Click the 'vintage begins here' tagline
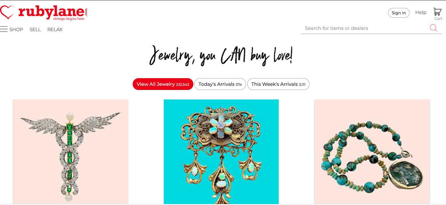Viewport: 446px width, 205px height. [69, 19]
